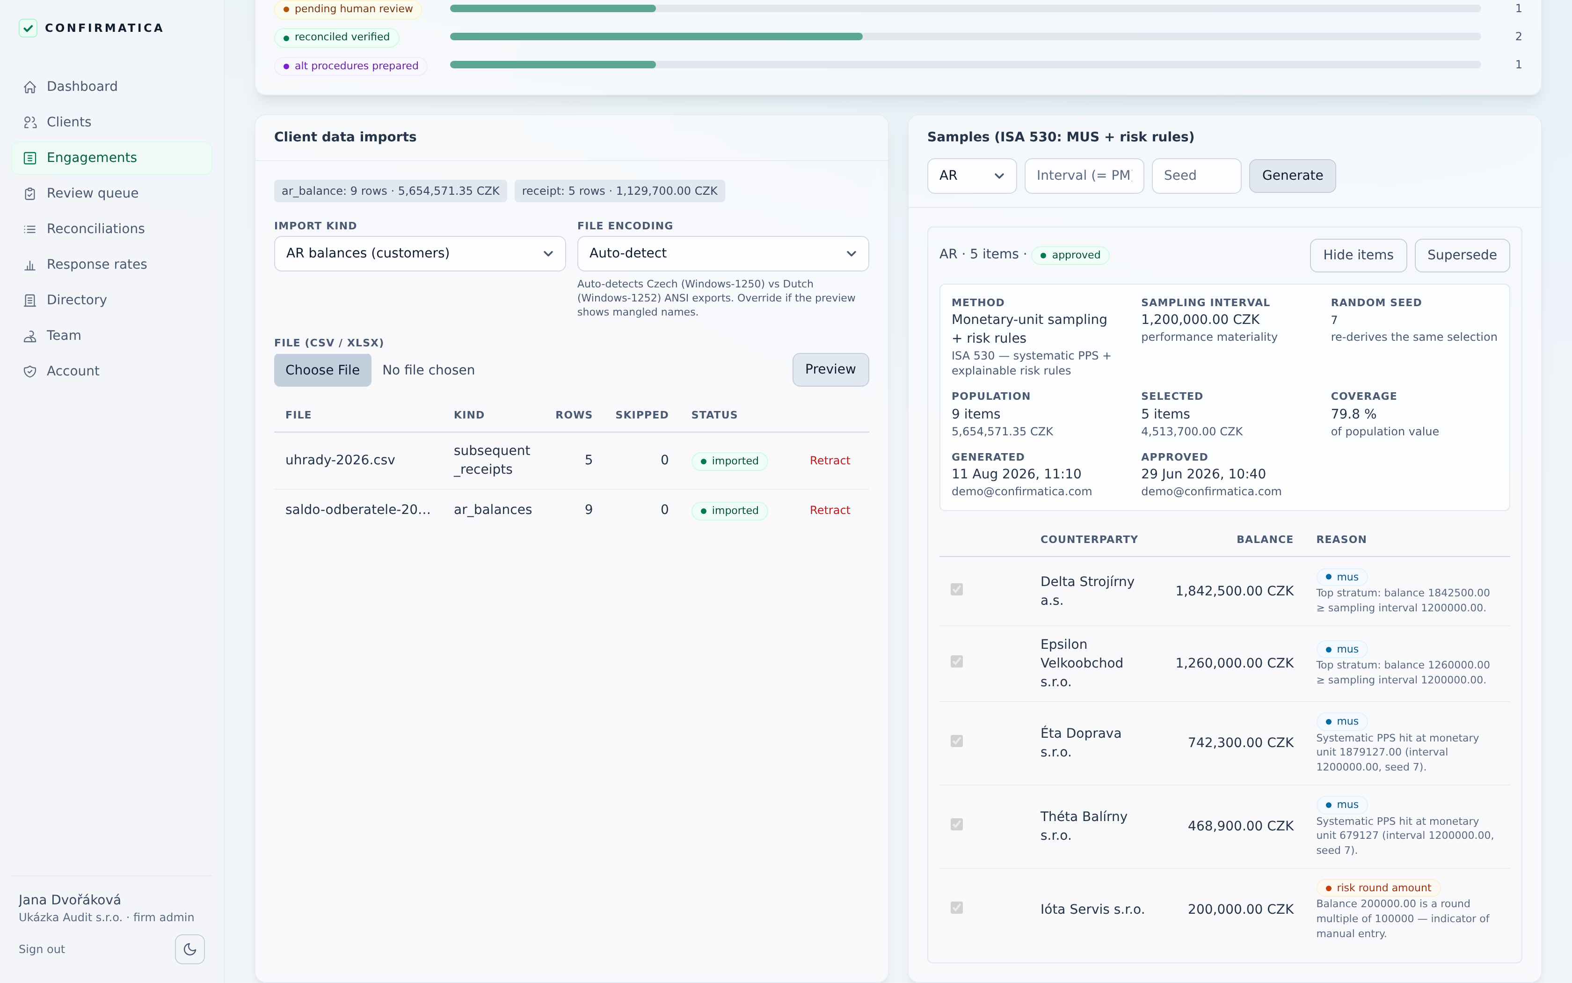
Task: Click balance 200,000.00 CZK
Action: 1241,910
